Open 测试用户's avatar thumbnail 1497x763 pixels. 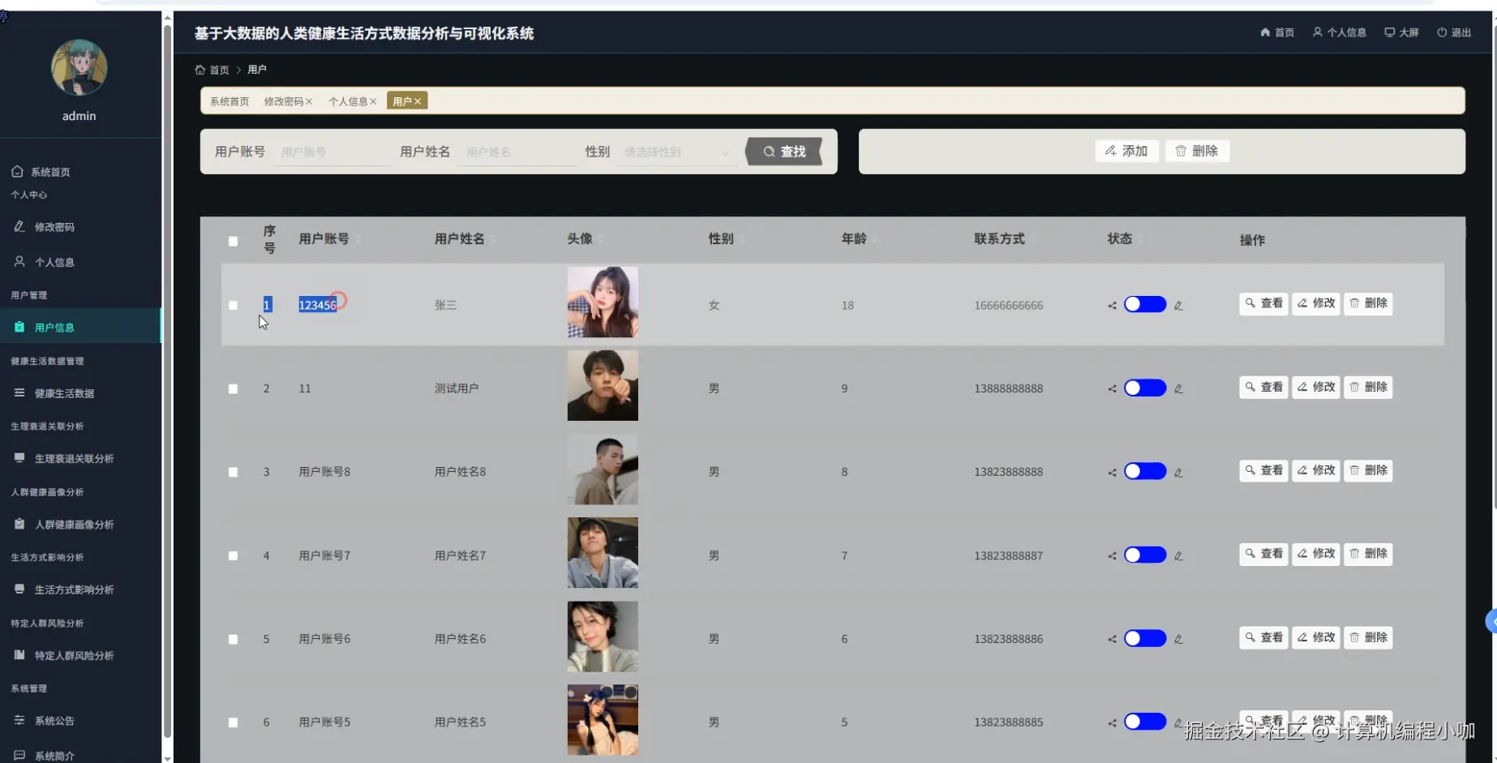click(x=603, y=385)
